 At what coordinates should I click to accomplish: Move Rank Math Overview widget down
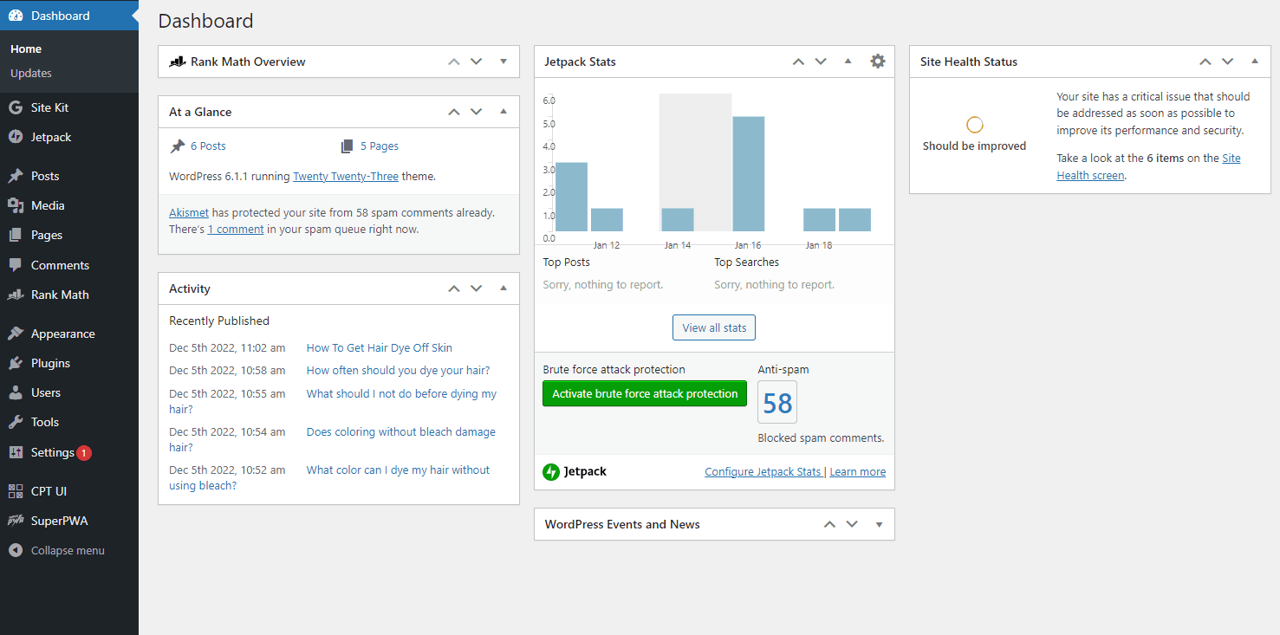click(x=476, y=62)
